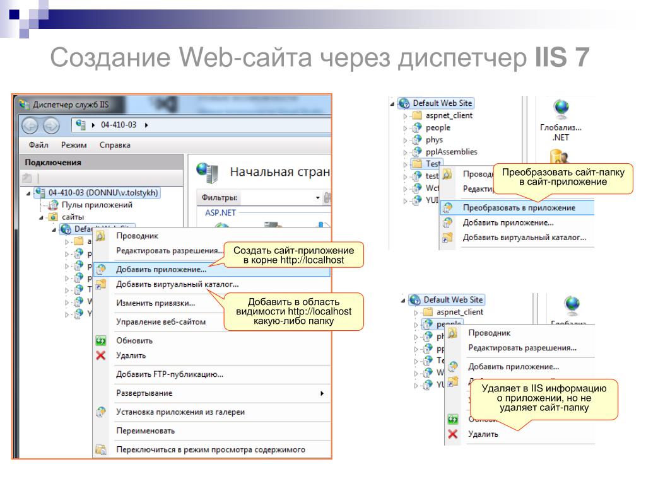Screen dimensions: 646x484
Task: Click the Добавить приложение icon in left menu
Action: [100, 270]
